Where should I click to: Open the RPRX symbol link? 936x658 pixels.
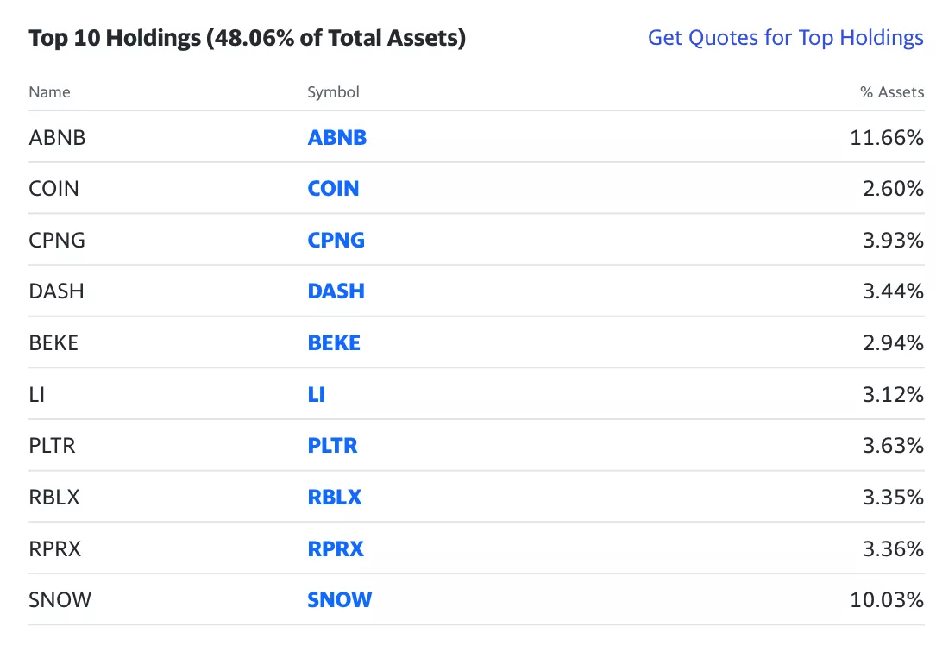coord(335,548)
